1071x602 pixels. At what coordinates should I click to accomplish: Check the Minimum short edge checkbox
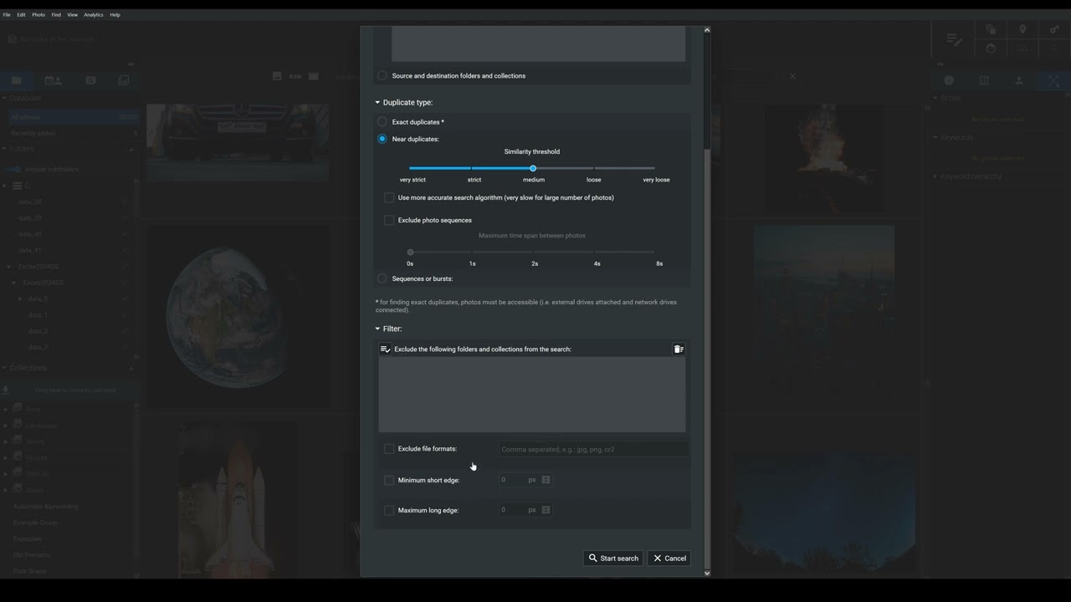click(389, 480)
